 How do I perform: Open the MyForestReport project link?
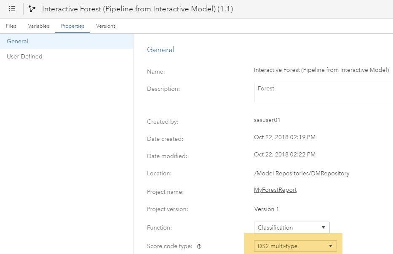(275, 190)
